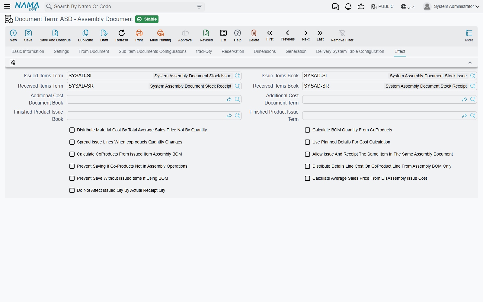Select the Delivery System Table Configuration tab
The height and width of the screenshot is (302, 483).
(350, 51)
